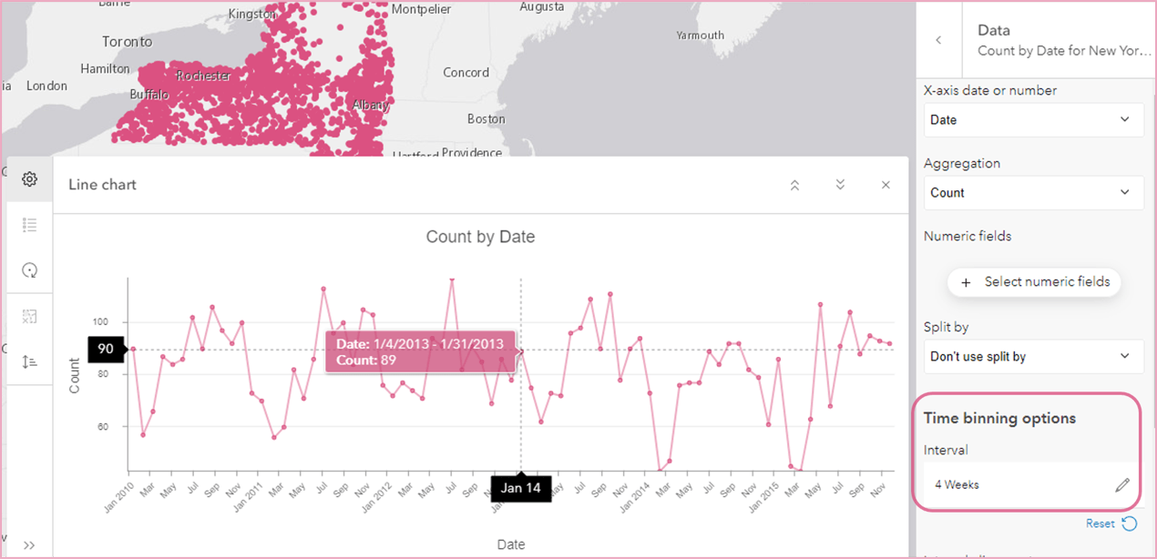Screen dimensions: 1157x559
Task: Click the Jan 2013 data point tooltip
Action: click(420, 351)
